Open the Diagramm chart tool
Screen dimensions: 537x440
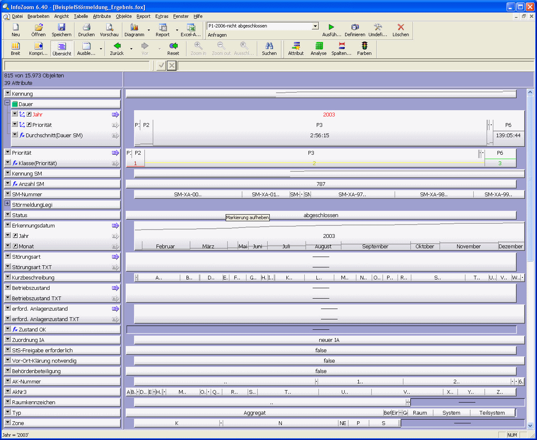(x=134, y=27)
